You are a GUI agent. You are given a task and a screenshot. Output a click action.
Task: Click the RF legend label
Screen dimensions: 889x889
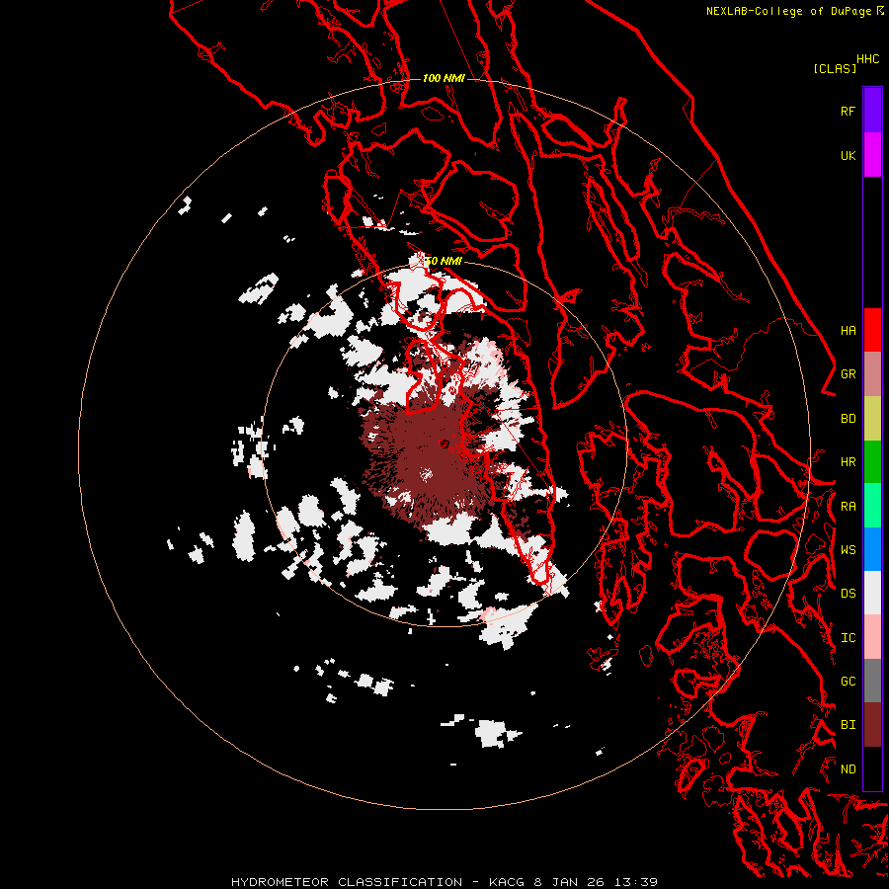(848, 111)
